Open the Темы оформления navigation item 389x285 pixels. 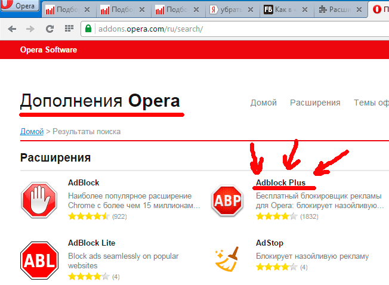[x=371, y=103]
